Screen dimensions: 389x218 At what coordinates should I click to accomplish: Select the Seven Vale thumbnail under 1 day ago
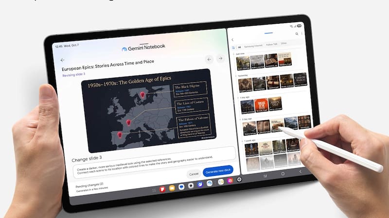pos(275,104)
